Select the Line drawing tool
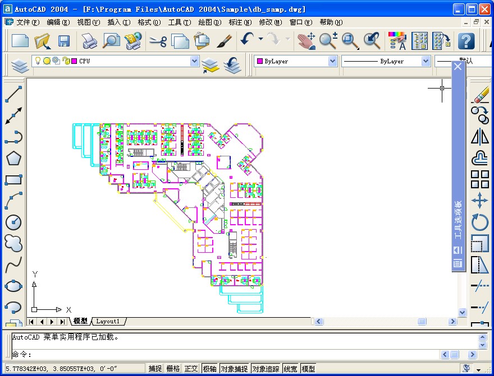Screen dimensions: 494x376 point(13,94)
